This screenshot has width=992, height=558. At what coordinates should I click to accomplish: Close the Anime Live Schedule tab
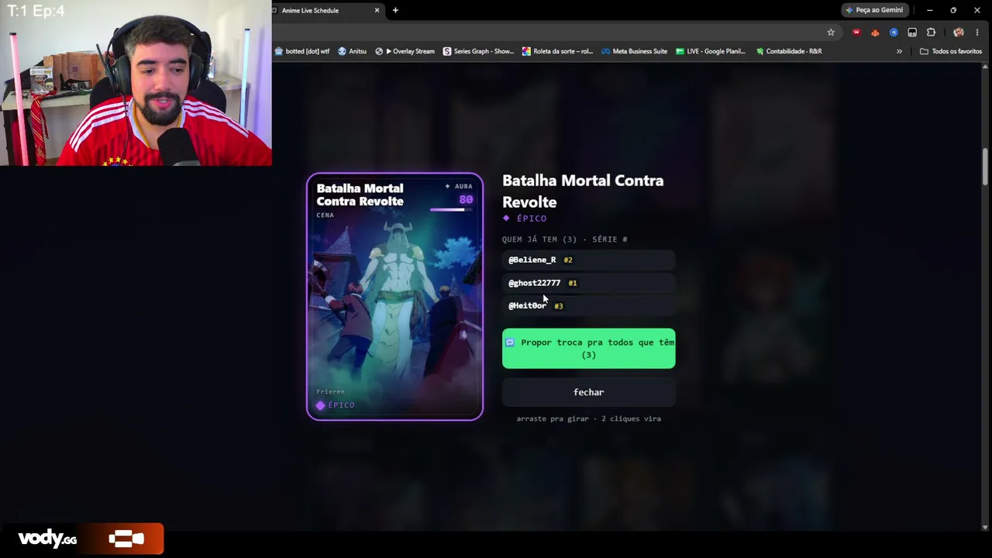coord(377,10)
